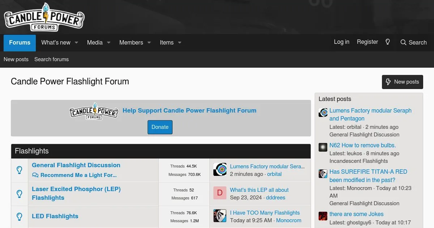Toggle the light bulb style chooser icon
Image resolution: width=434 pixels, height=228 pixels.
click(388, 42)
